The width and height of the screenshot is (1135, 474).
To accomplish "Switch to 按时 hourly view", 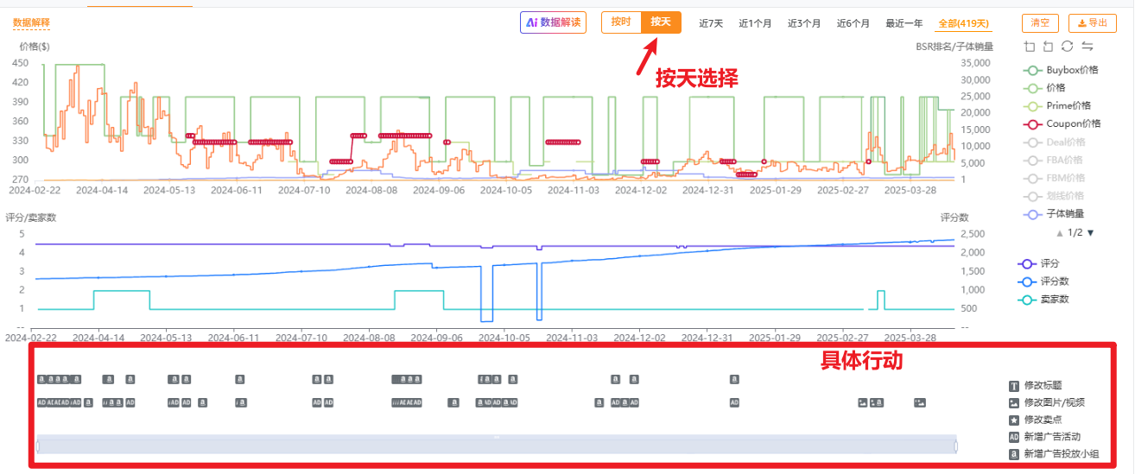I will point(621,22).
